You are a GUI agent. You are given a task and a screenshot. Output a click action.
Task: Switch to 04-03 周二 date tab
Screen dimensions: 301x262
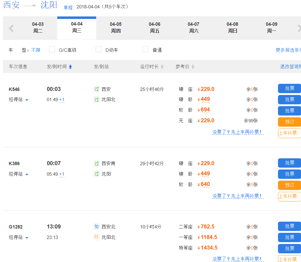point(38,28)
